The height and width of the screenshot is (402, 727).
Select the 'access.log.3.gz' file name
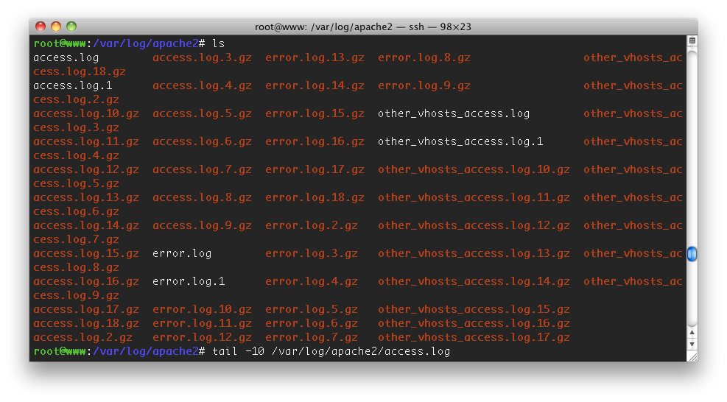202,58
